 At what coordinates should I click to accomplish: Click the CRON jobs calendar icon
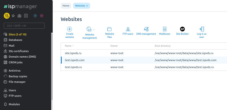pyautogui.click(x=5, y=62)
